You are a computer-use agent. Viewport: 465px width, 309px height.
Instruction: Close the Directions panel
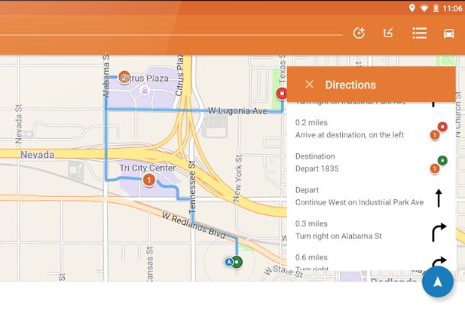coord(309,85)
